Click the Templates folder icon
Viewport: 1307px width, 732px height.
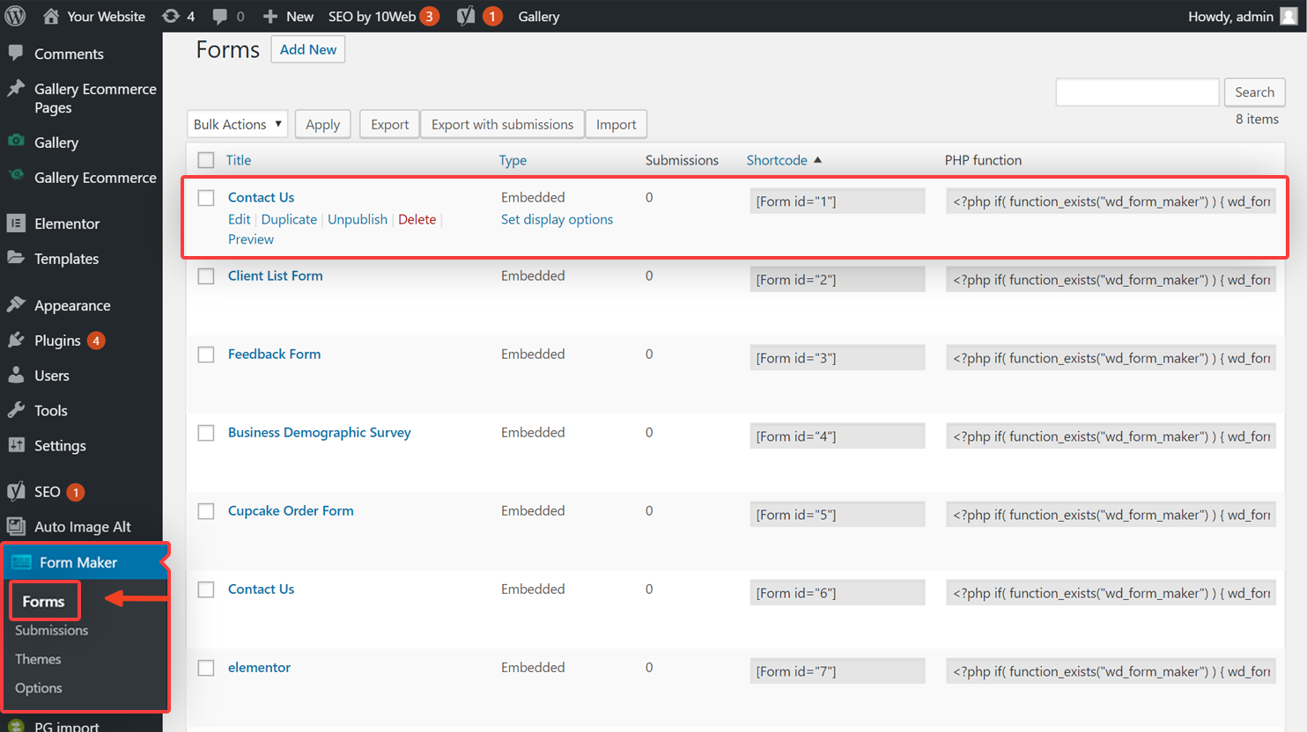[x=16, y=258]
